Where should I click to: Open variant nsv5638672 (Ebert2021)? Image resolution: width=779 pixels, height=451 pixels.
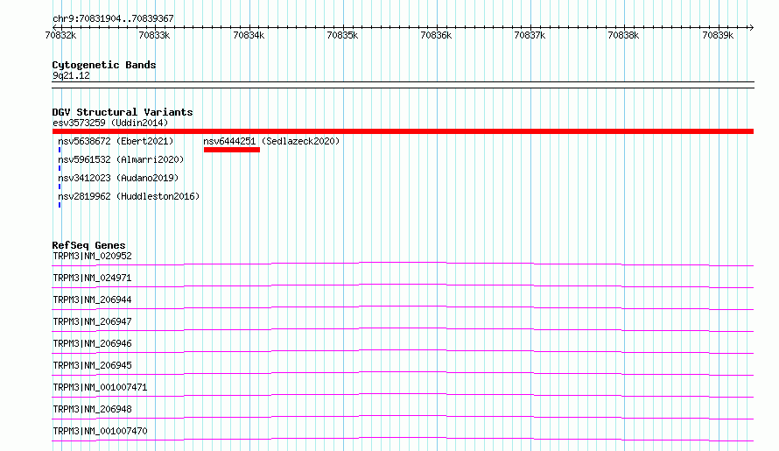pyautogui.click(x=116, y=141)
